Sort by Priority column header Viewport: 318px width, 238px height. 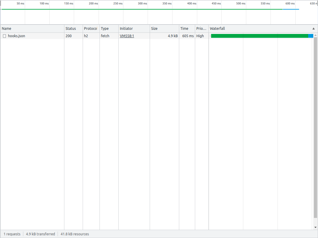tap(202, 29)
